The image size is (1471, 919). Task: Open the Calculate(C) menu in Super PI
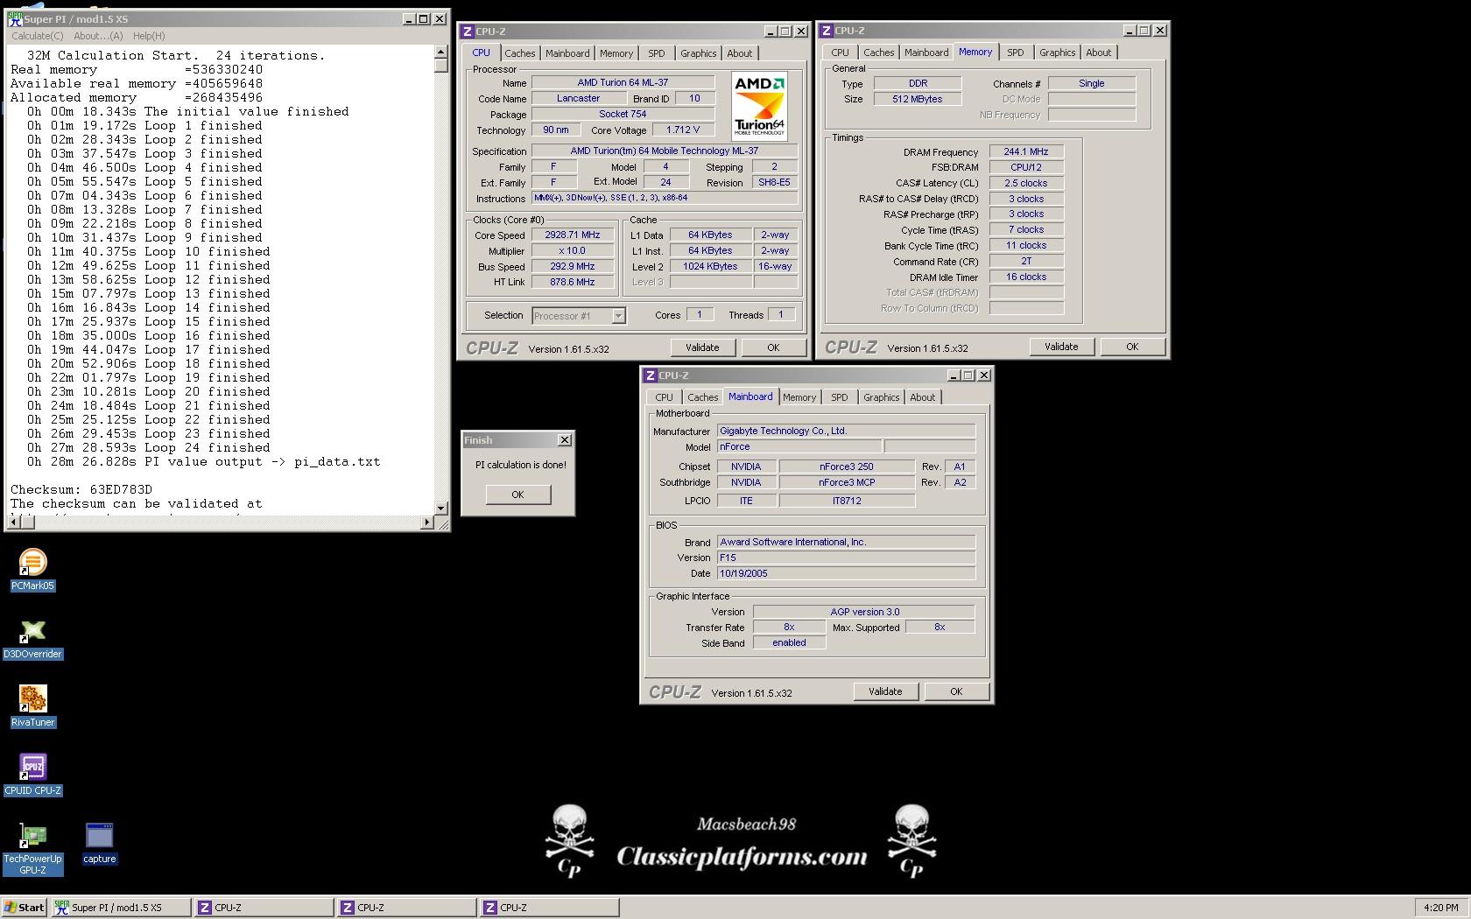[x=37, y=36]
